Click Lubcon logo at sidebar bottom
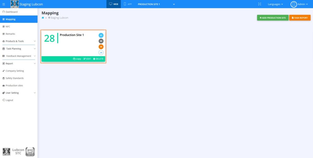The width and height of the screenshot is (313, 158). click(6, 152)
